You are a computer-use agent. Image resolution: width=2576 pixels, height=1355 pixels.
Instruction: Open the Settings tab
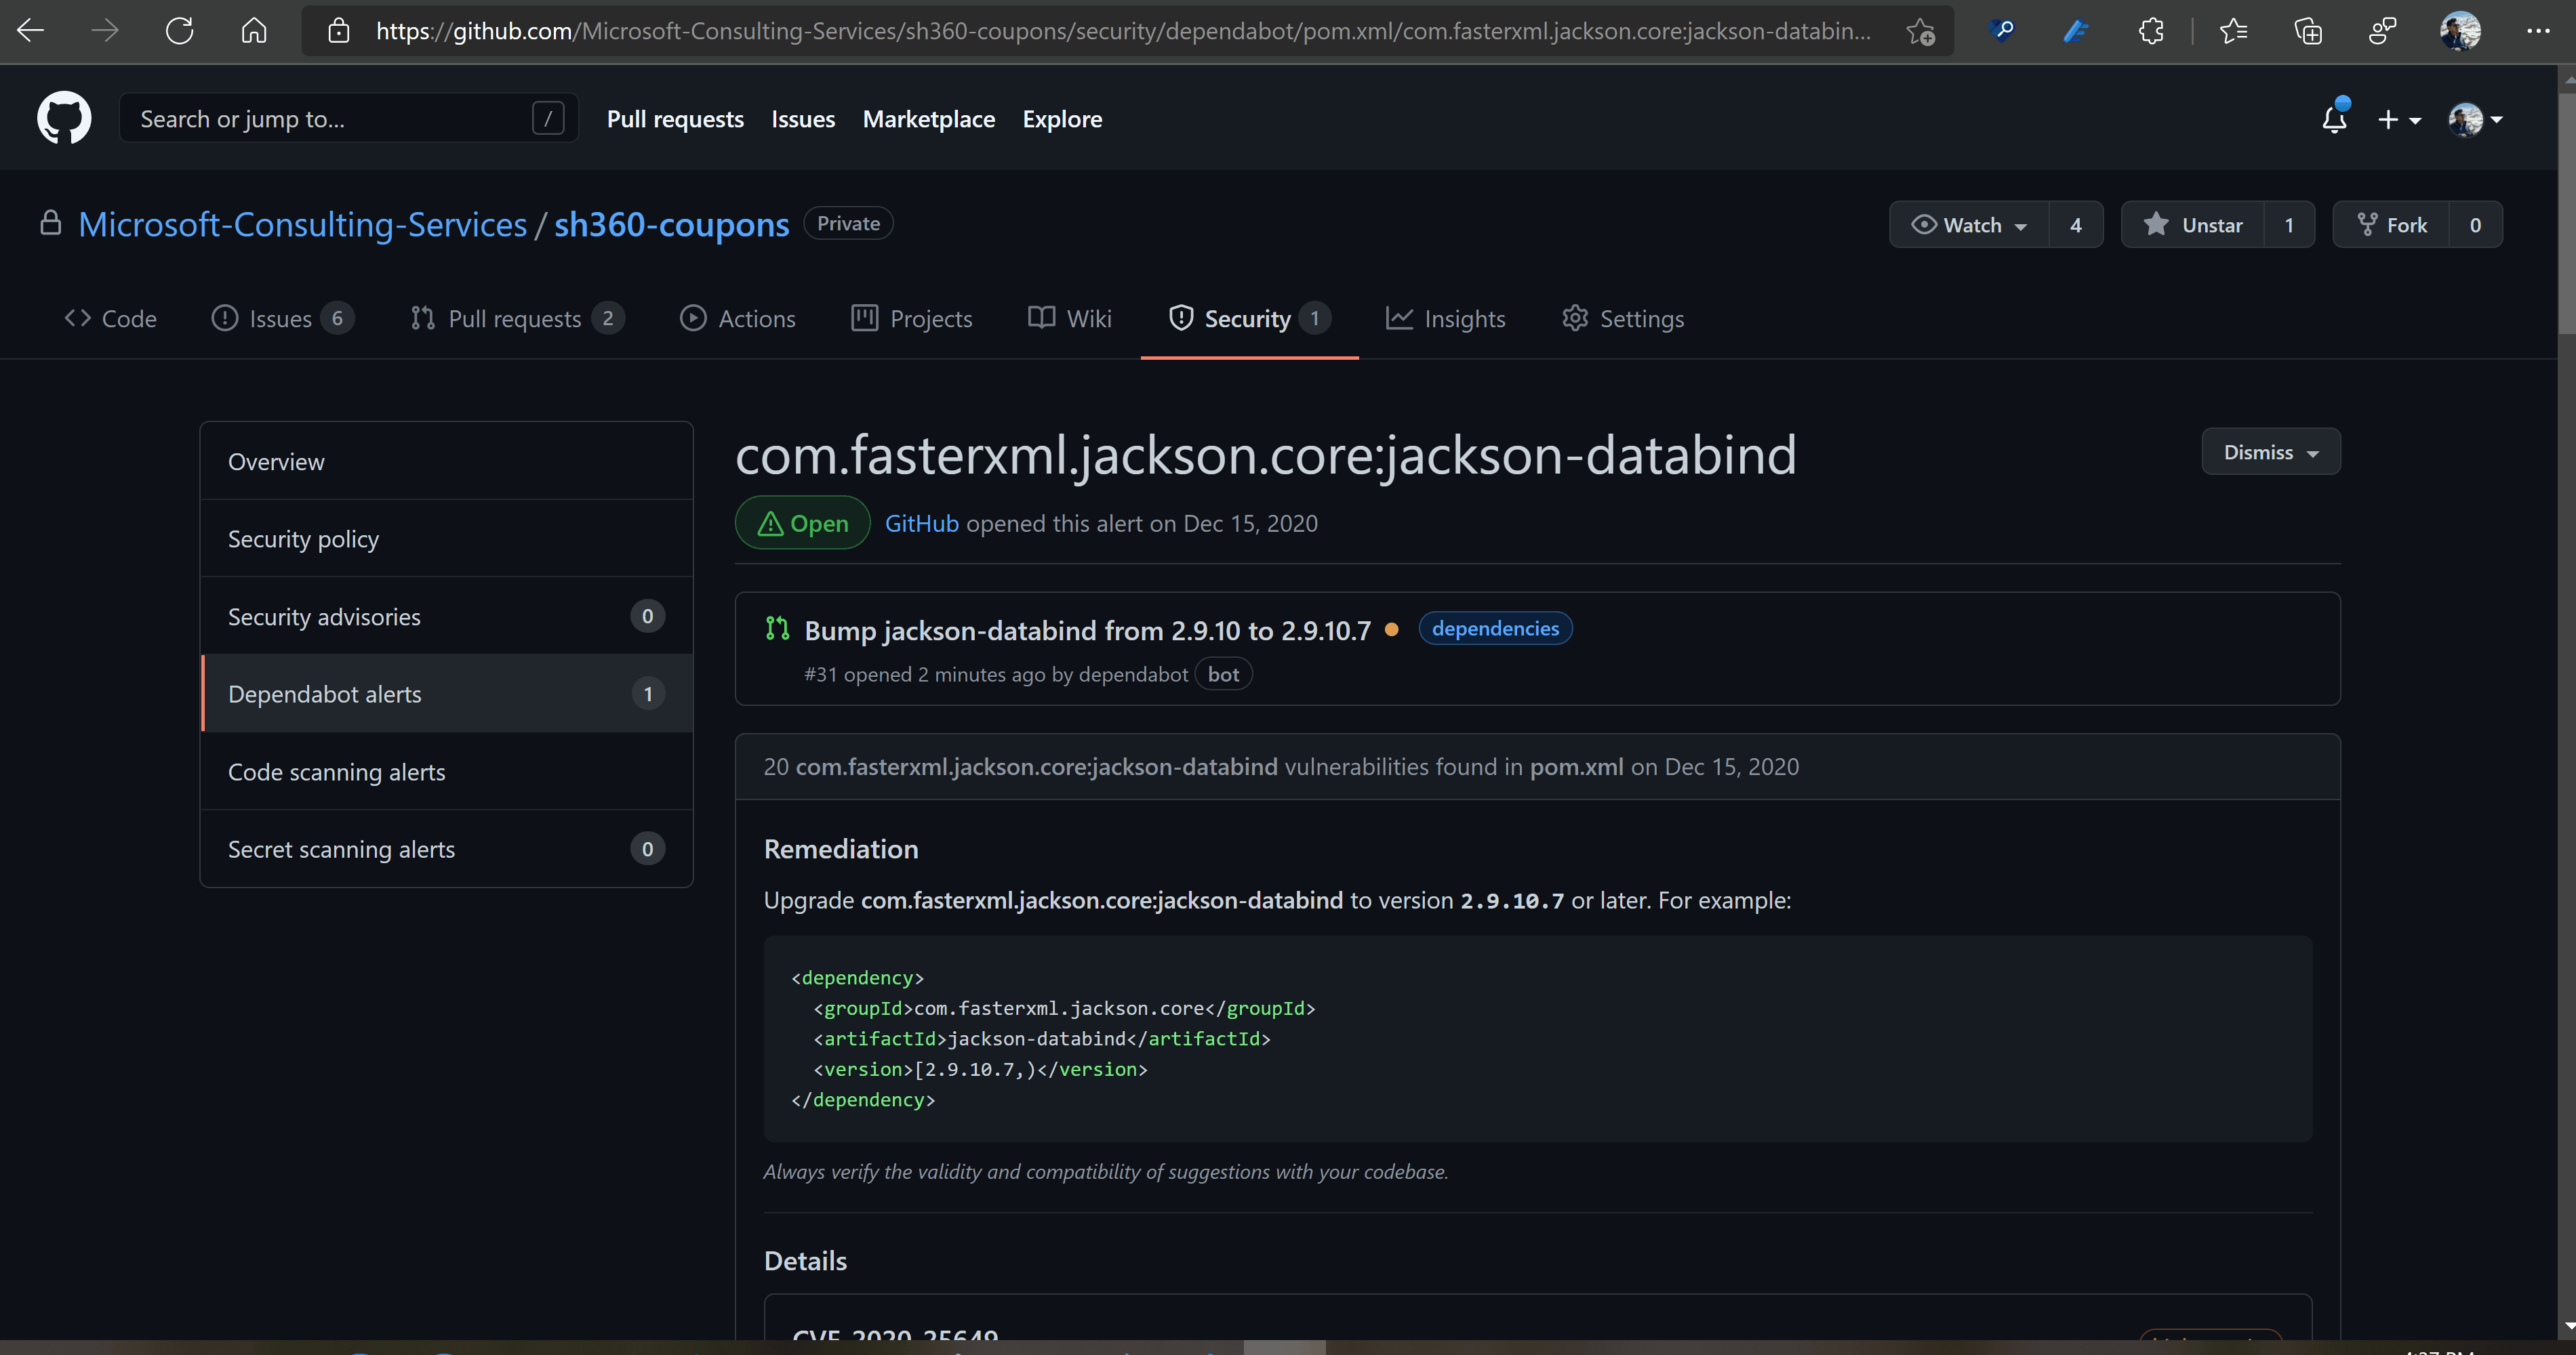click(1623, 319)
